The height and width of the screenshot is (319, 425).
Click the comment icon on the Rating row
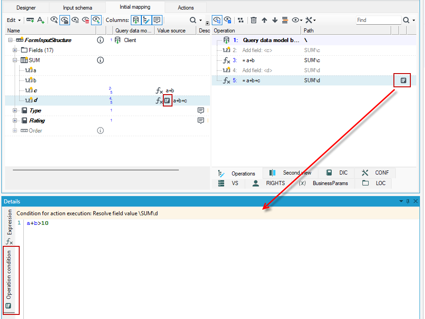[201, 121]
